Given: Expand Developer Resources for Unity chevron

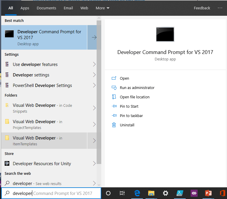Looking at the screenshot, I should [94, 163].
